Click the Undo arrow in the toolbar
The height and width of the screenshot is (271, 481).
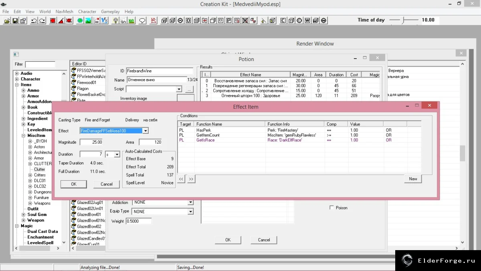pyautogui.click(x=34, y=20)
